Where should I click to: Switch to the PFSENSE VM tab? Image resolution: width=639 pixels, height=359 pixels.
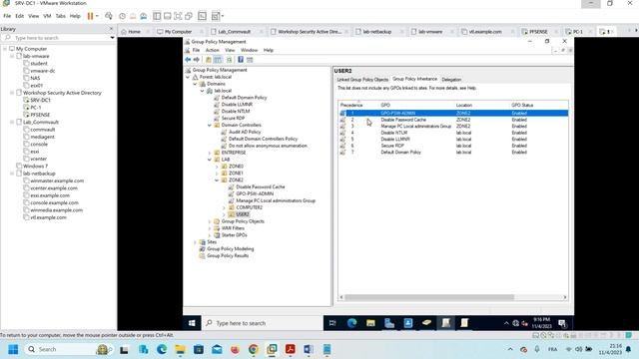[x=537, y=31]
